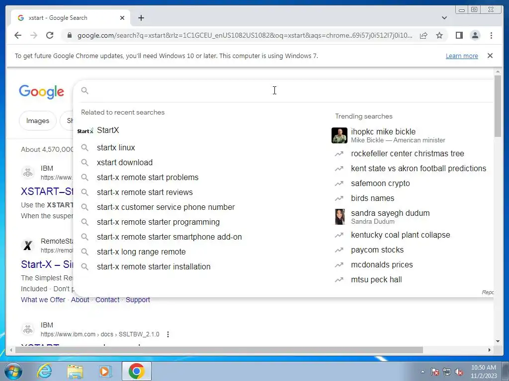Open the XSTART IBM result title
Screen dimensions: 509x381
[x=47, y=191]
